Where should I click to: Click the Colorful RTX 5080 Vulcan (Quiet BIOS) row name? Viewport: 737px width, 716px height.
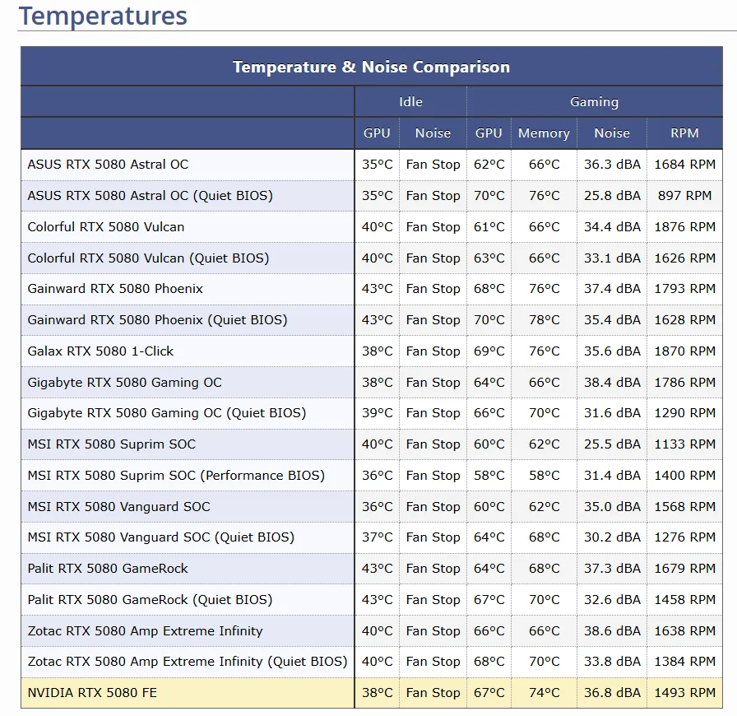coord(148,258)
